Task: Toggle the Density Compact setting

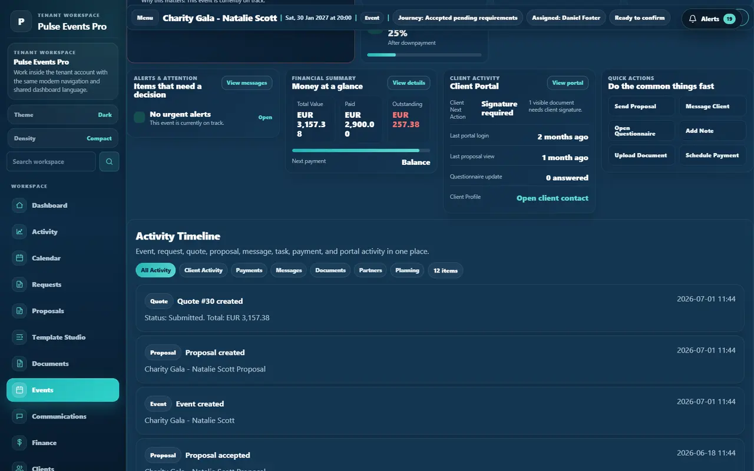Action: coord(62,138)
